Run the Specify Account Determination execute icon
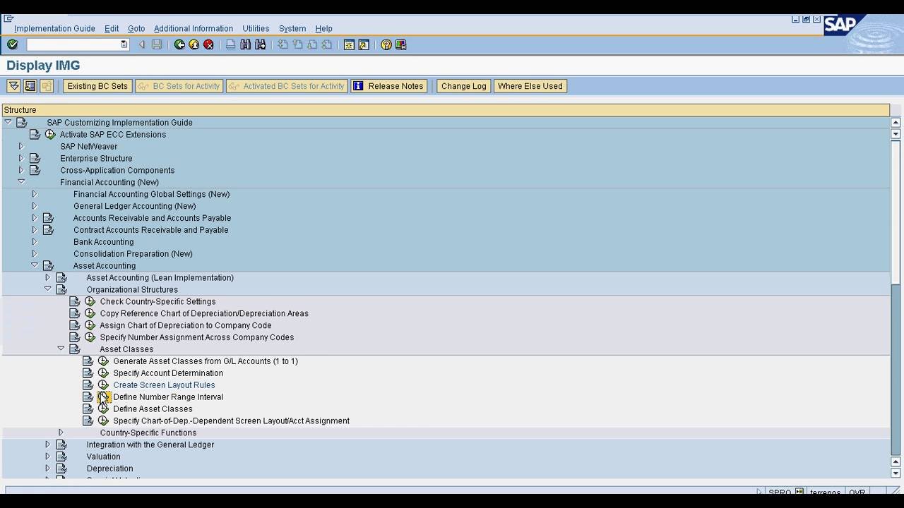Viewport: 904px width, 508px height. click(103, 373)
